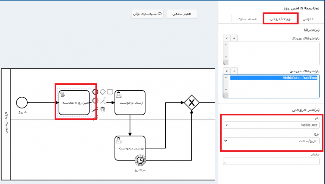Select the ارسال درخواست user task

pos(130,102)
